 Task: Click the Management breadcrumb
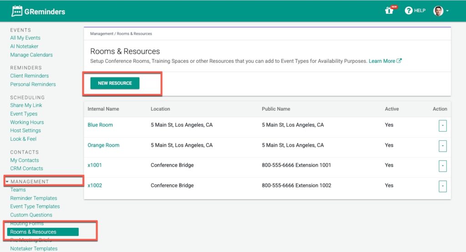(102, 34)
